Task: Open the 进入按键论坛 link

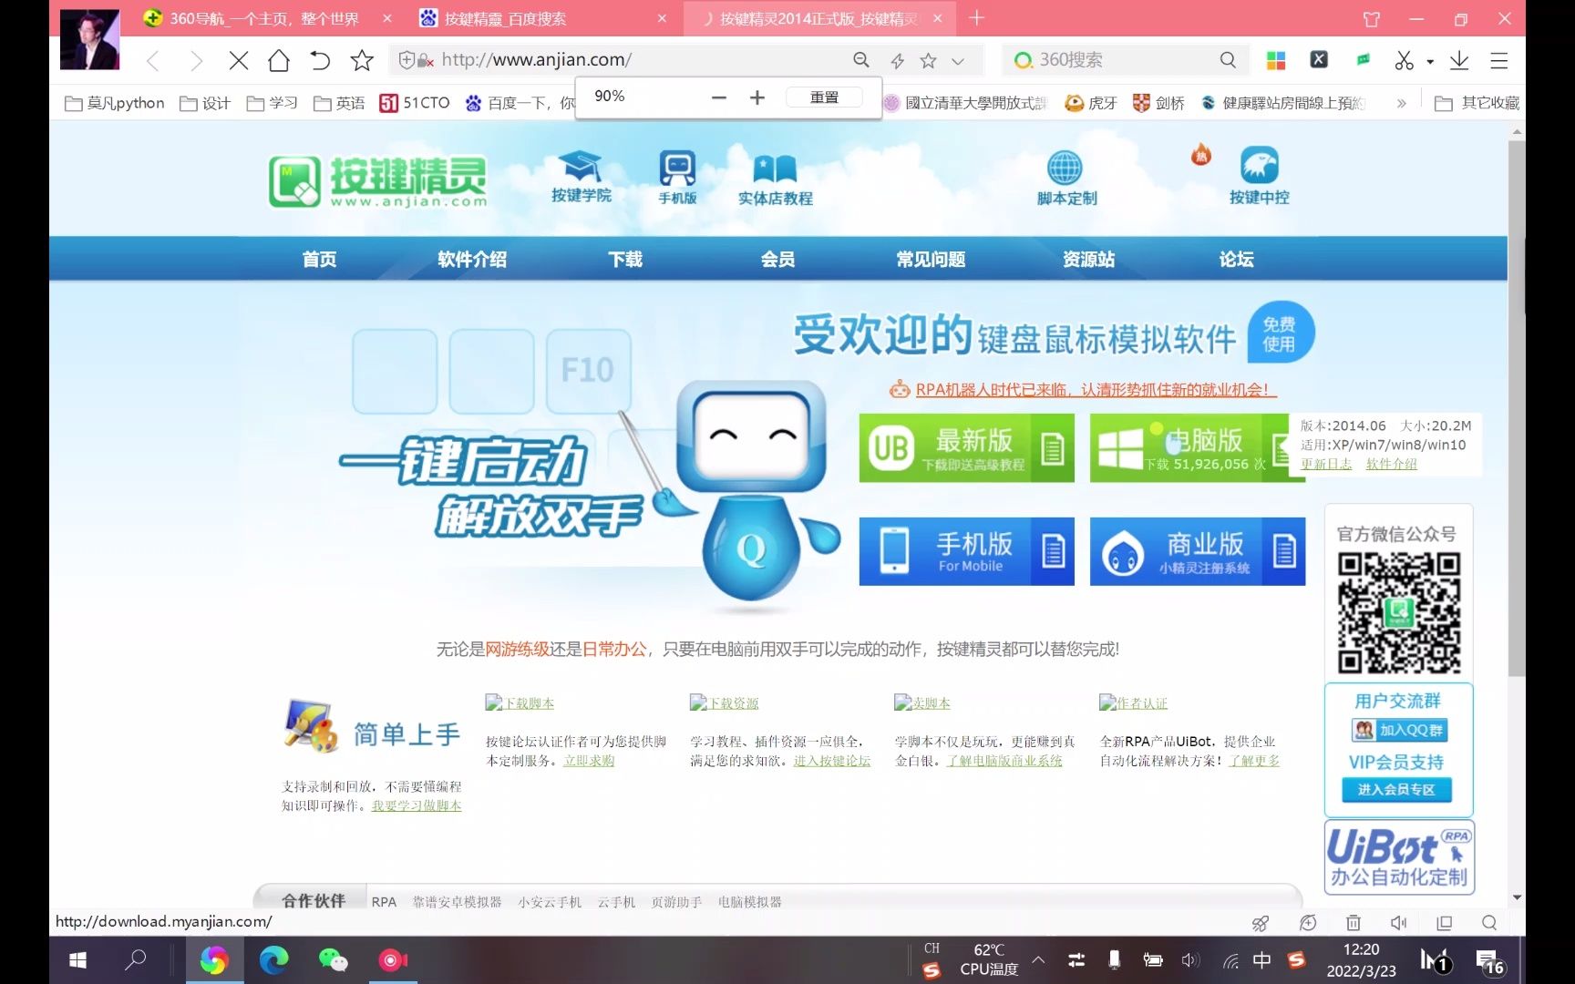Action: point(832,761)
